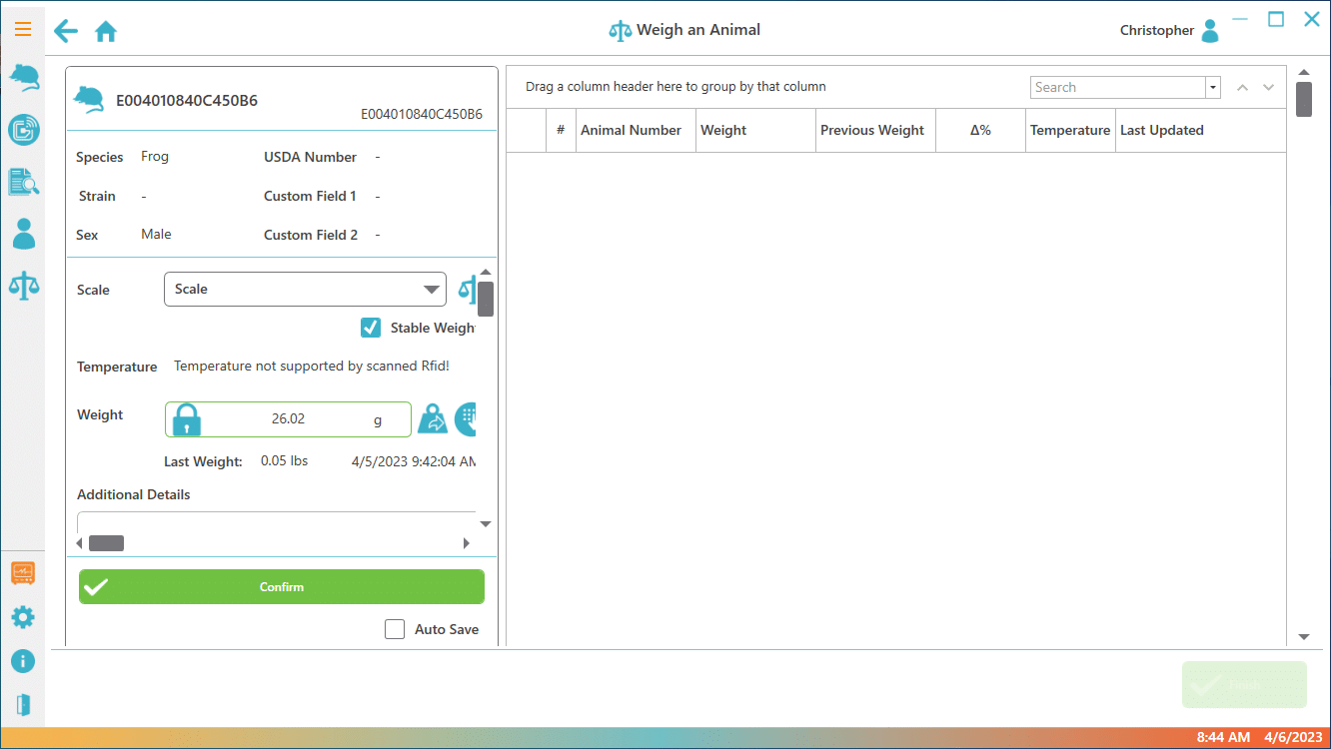Sort by the Animal Number column header

point(631,131)
